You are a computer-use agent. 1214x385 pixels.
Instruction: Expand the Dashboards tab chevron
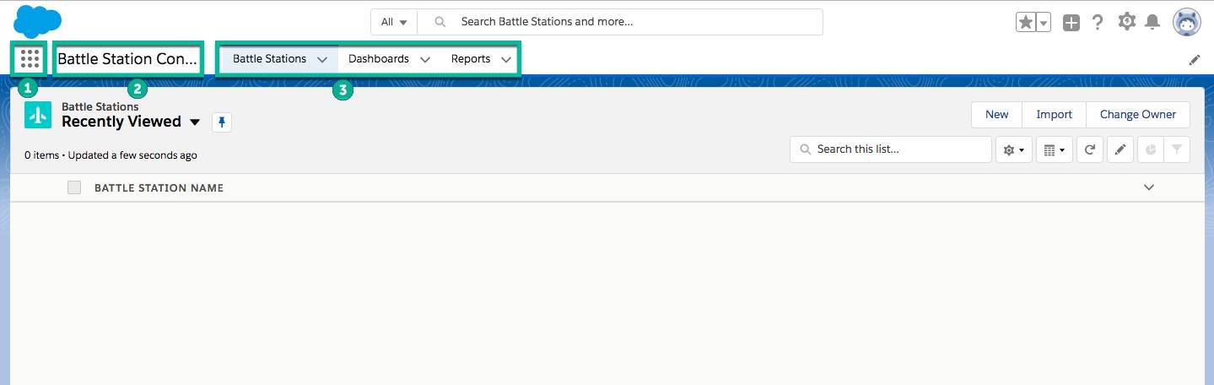[425, 60]
